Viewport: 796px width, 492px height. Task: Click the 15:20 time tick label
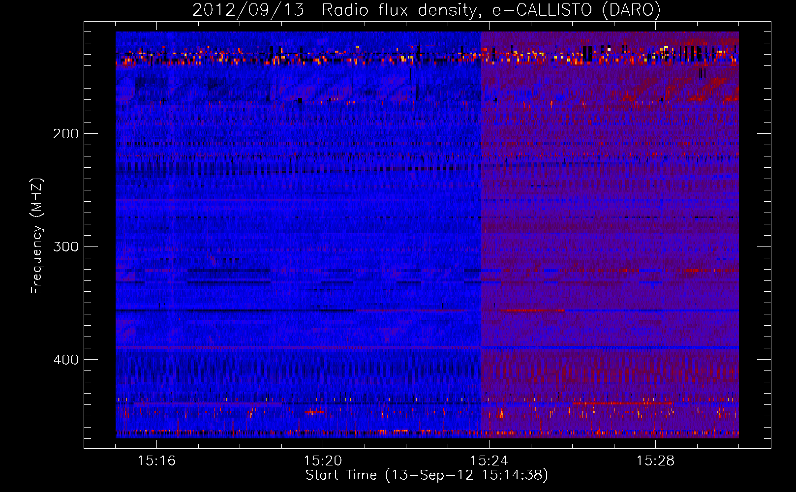pos(323,461)
